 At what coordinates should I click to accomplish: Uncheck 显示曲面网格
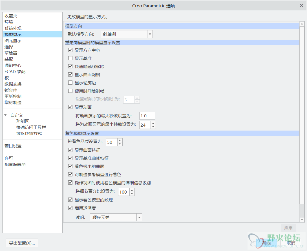click(70, 75)
